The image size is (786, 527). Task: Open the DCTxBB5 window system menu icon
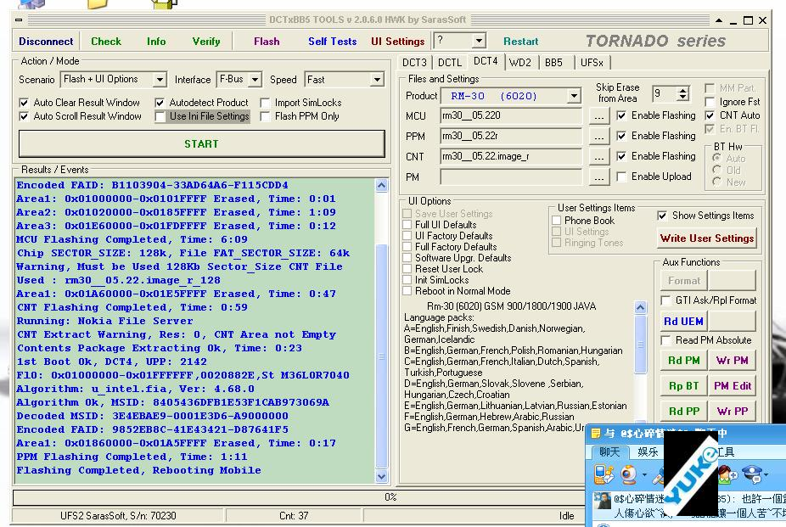[19, 20]
